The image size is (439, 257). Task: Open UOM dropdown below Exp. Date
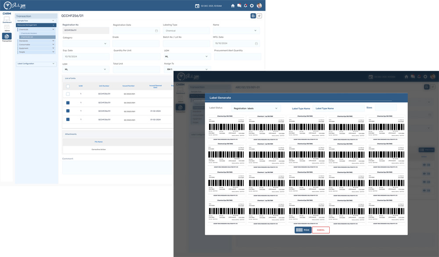[x=86, y=69]
